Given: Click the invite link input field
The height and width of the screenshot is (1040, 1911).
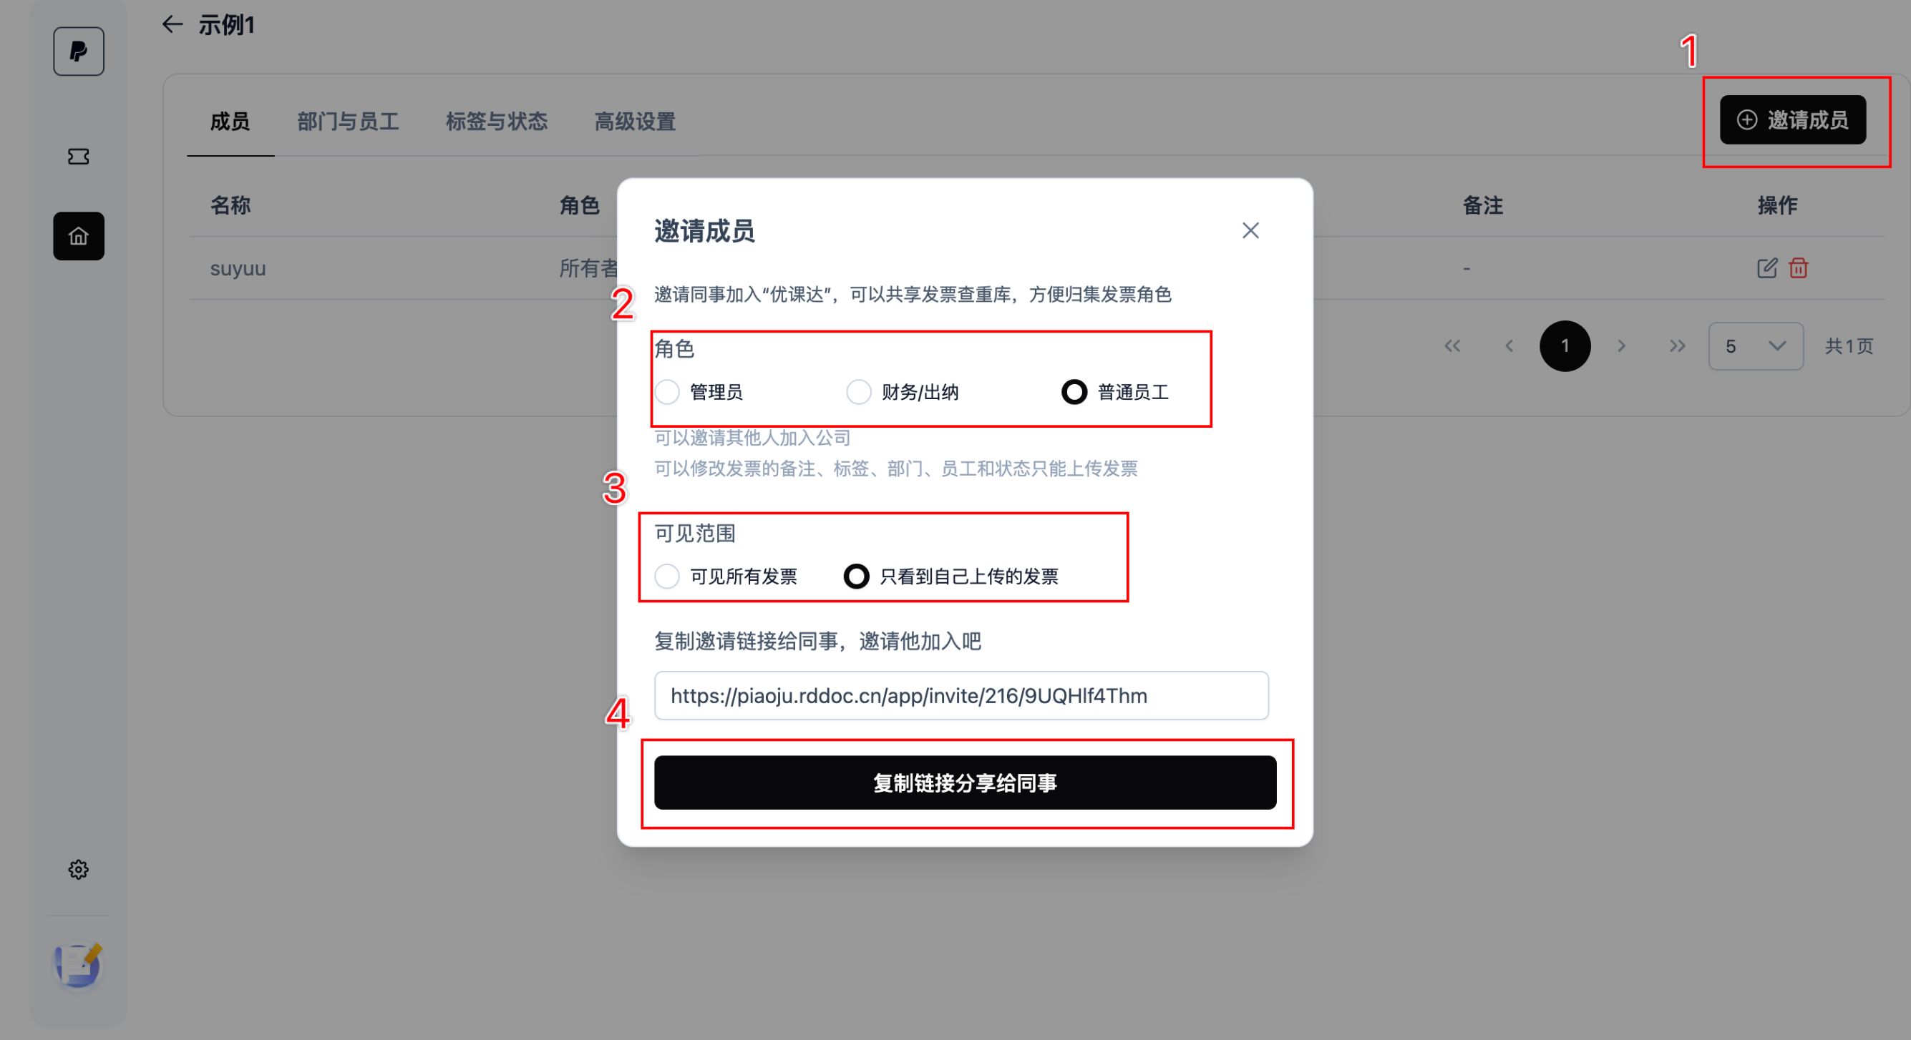Looking at the screenshot, I should tap(961, 695).
